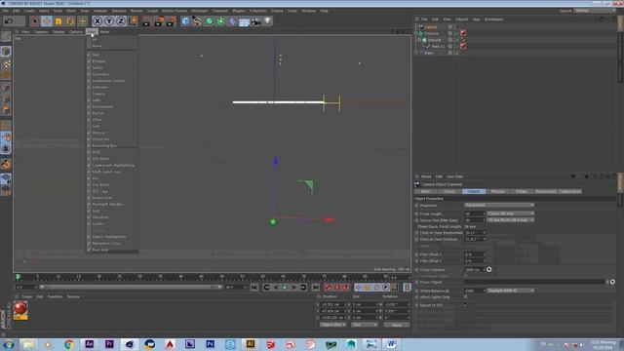Toggle the X axis lock
Viewport: 624px width, 351px height.
[97, 21]
